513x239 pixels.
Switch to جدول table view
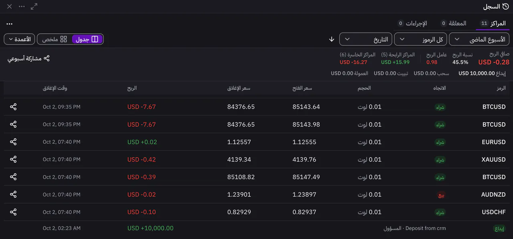[87, 39]
